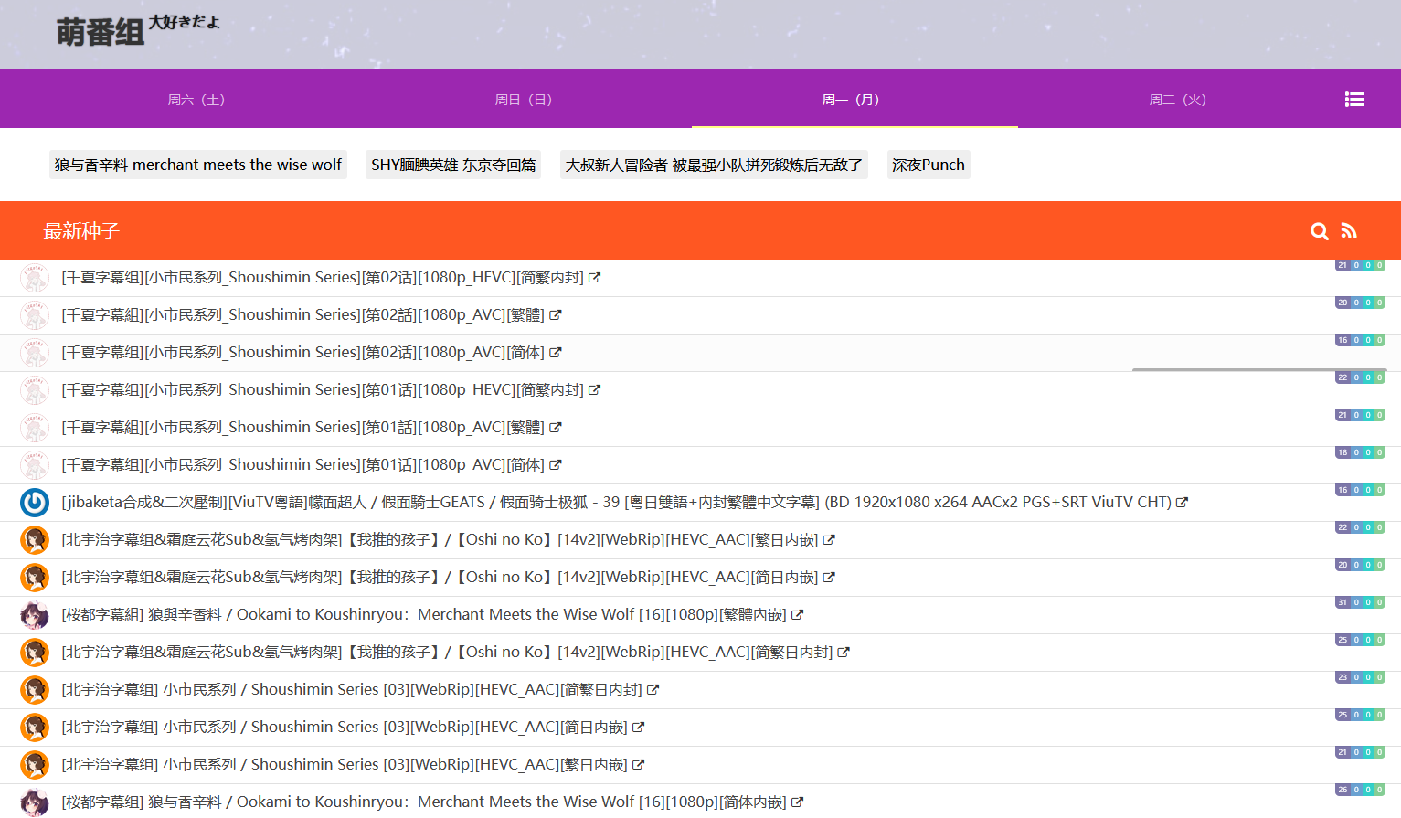Open the 狼與辛香料 [16][1080p] 繁體内嵌 torrent link

click(420, 614)
